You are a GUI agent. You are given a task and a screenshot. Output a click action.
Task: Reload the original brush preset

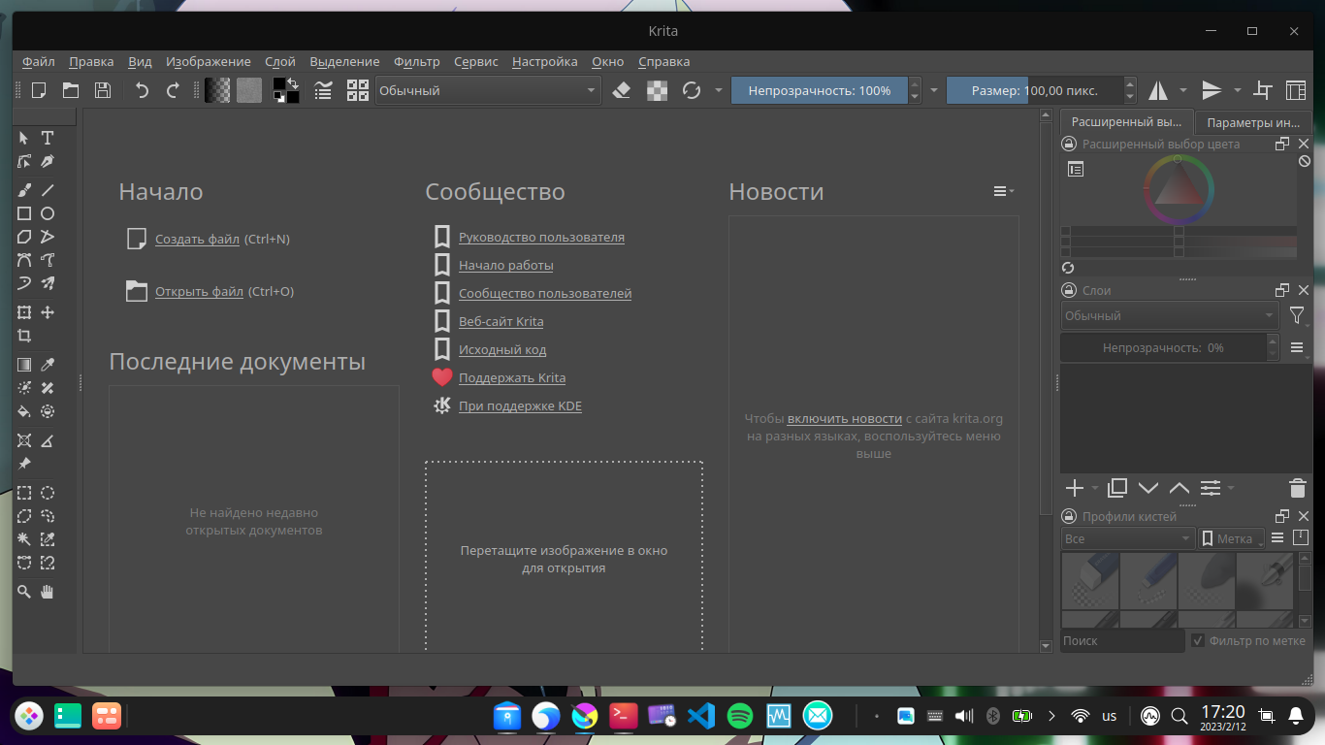click(x=692, y=90)
